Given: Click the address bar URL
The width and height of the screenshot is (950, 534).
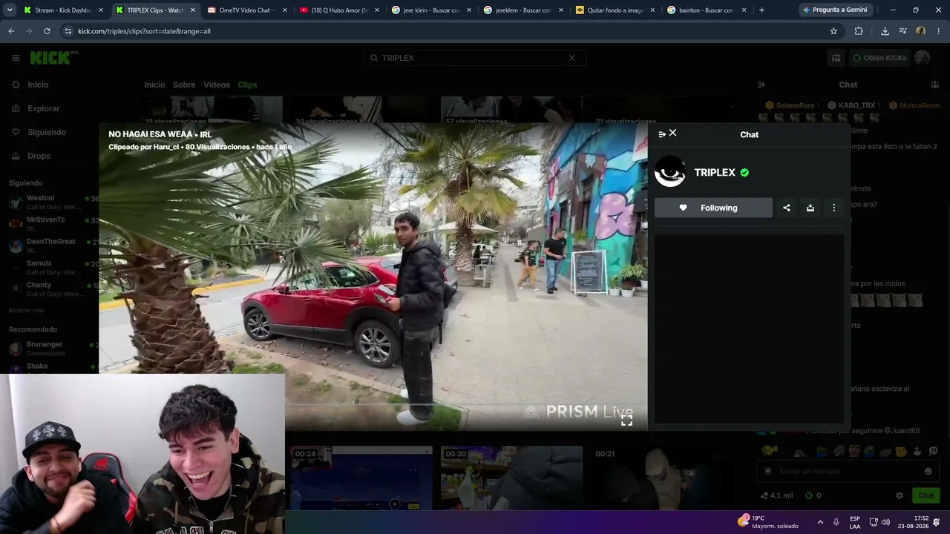Looking at the screenshot, I should point(145,31).
